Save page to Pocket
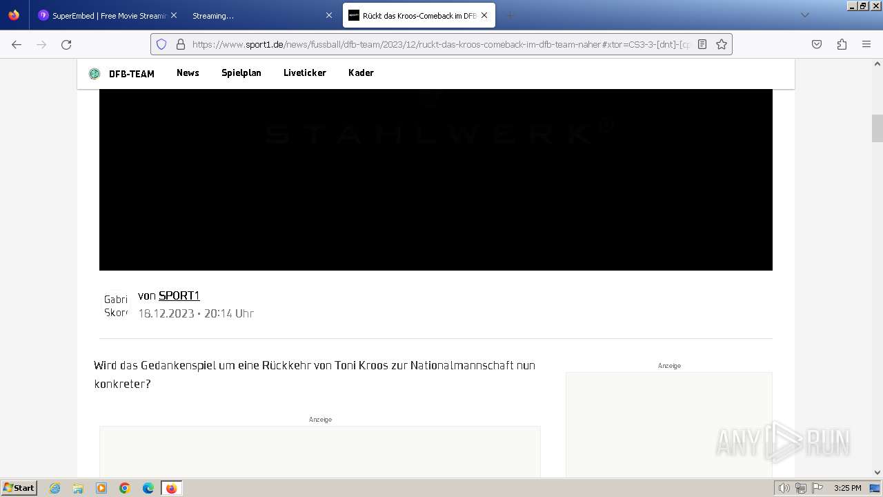Viewport: 883px width, 497px height. pyautogui.click(x=817, y=44)
